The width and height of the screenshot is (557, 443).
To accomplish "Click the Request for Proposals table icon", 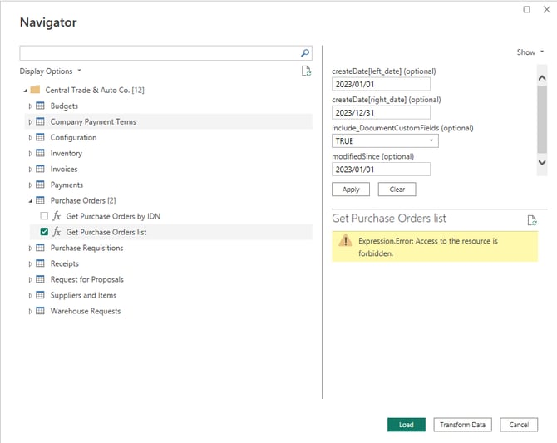I will pos(40,279).
